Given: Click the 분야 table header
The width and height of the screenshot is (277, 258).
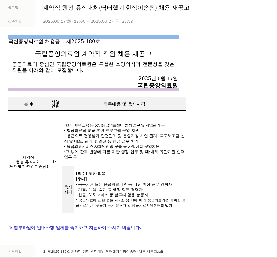Looking at the screenshot, I should [28, 104].
